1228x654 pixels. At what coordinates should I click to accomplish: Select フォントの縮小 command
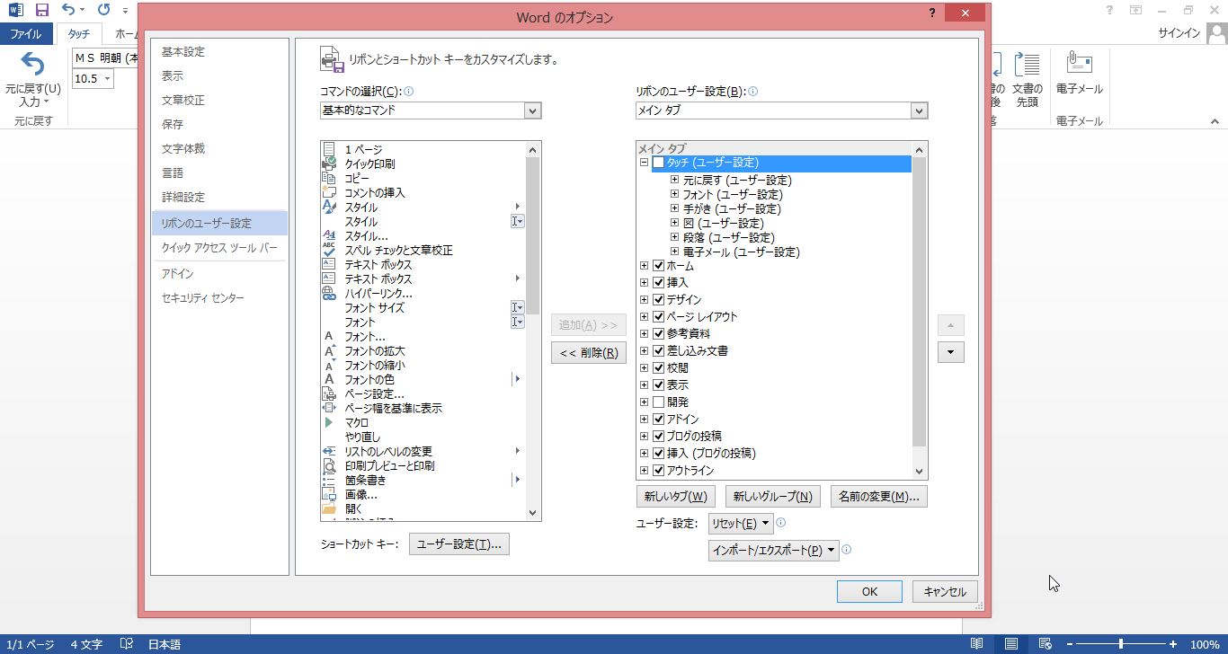tap(375, 365)
